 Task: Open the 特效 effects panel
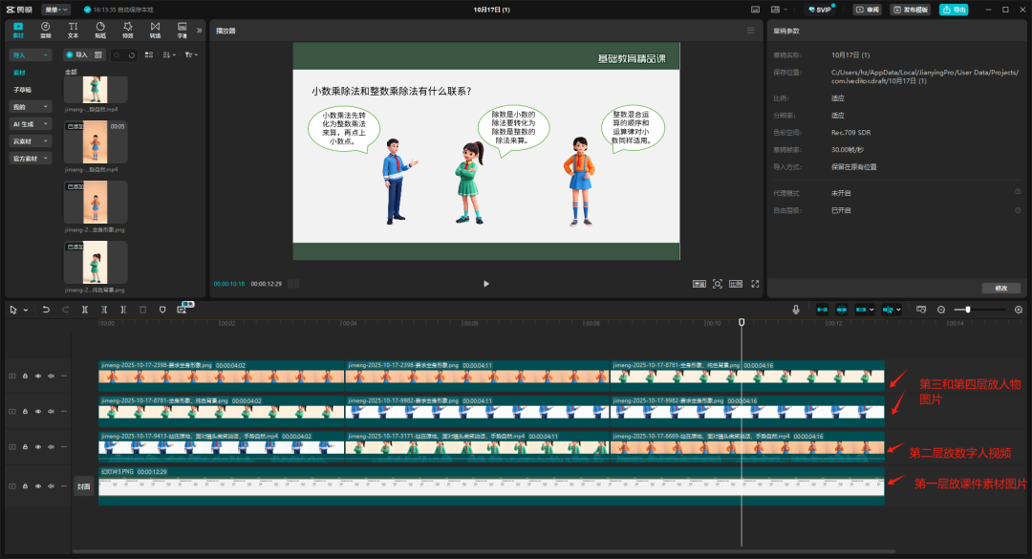click(x=128, y=30)
